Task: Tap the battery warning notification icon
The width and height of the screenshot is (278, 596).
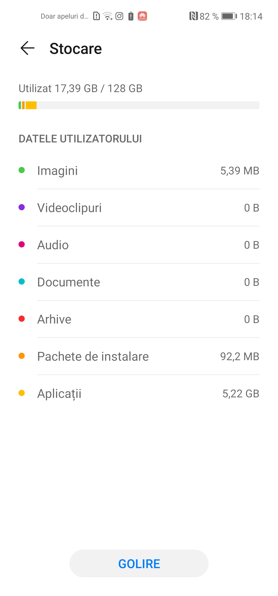Action: (131, 16)
